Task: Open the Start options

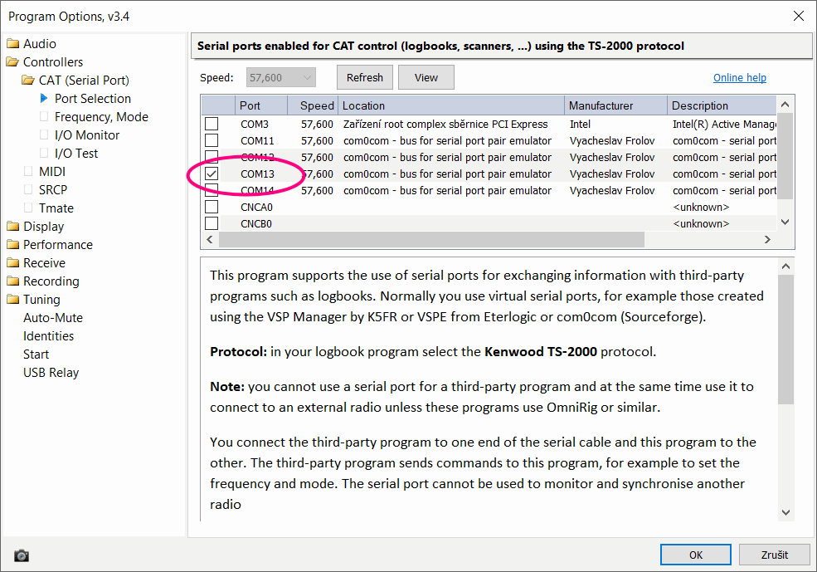Action: coord(36,354)
